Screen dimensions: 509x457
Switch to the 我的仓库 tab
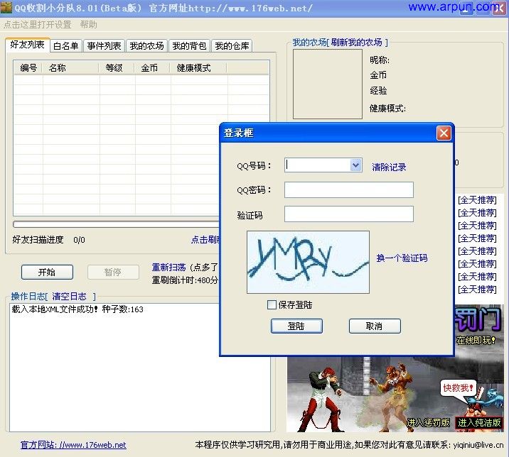232,46
